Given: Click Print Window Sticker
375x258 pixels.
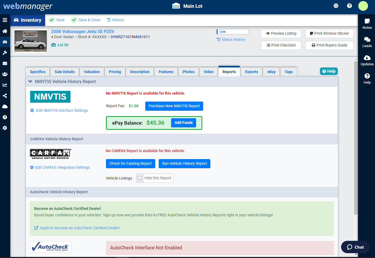Looking at the screenshot, I should [330, 34].
